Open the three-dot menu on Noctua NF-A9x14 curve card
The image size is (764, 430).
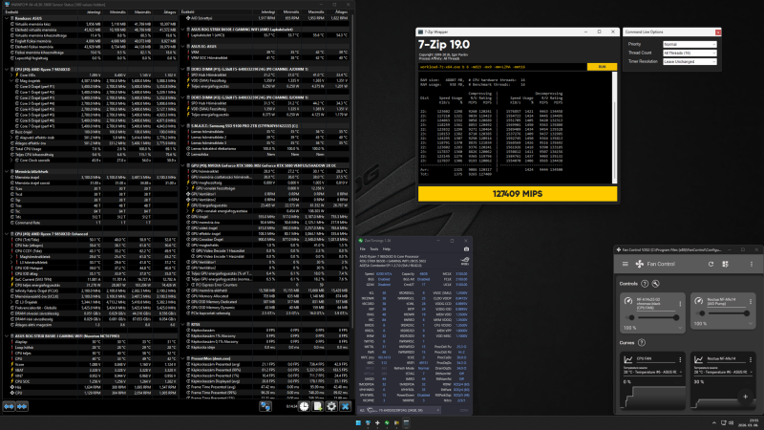(751, 360)
